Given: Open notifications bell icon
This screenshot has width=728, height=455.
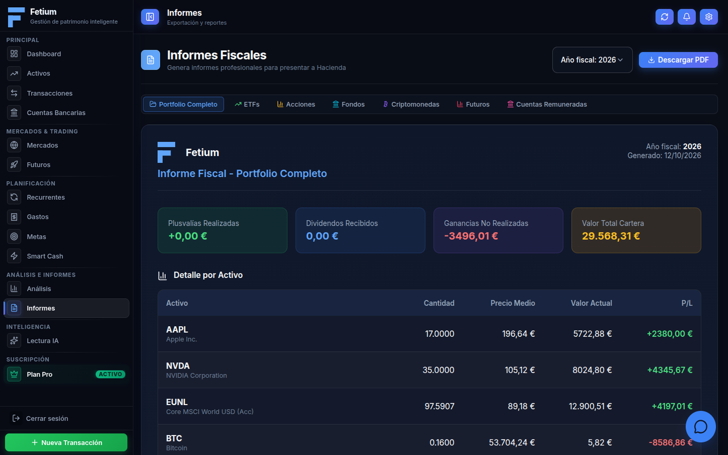Looking at the screenshot, I should click(x=687, y=17).
